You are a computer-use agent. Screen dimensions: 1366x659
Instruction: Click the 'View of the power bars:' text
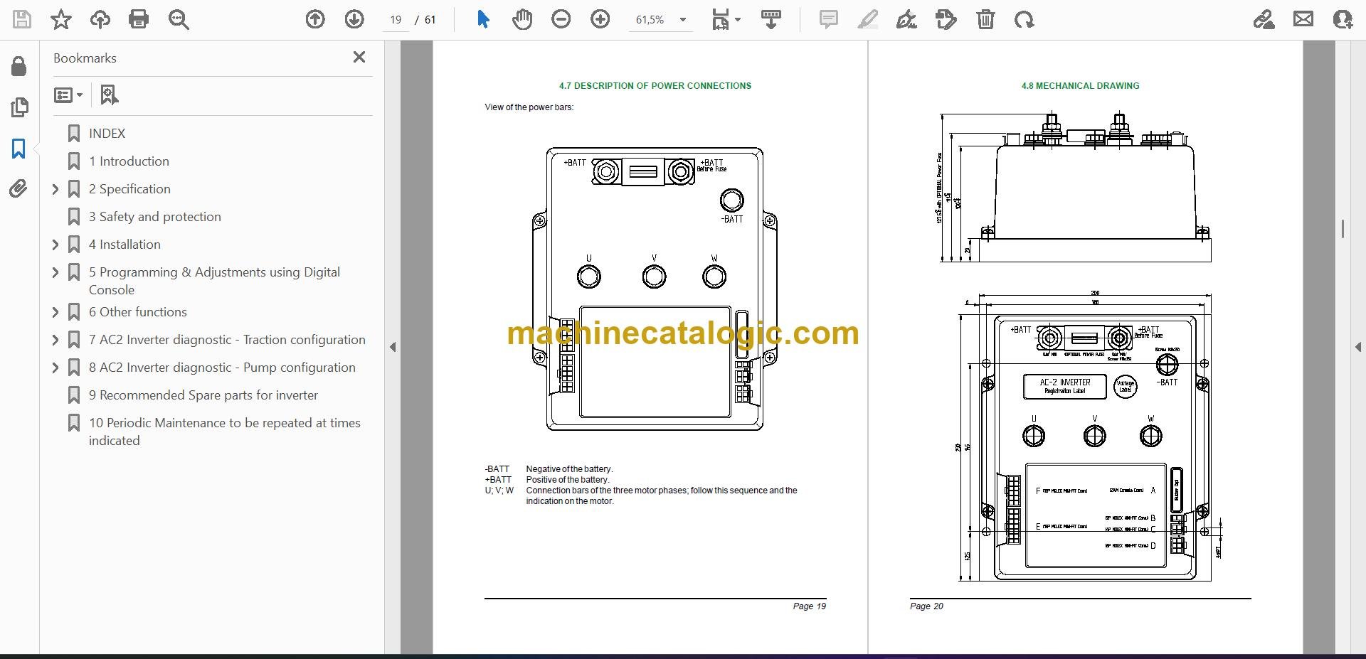[x=529, y=107]
